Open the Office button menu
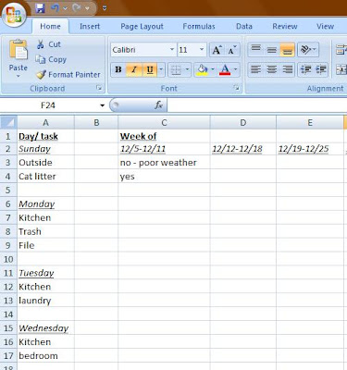347x370 pixels. 13,15
